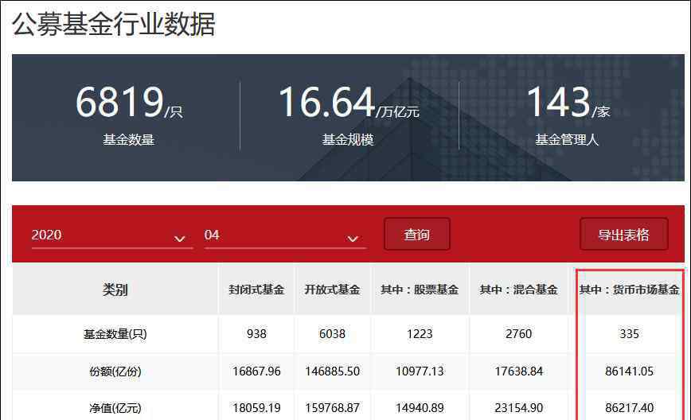Select the 封闭式基金 column header
This screenshot has height=420, width=691.
tap(256, 290)
